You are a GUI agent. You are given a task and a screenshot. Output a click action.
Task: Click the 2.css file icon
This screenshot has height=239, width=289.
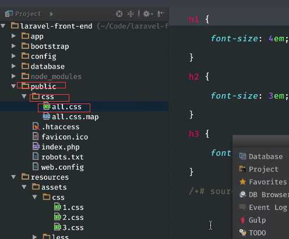(58, 217)
